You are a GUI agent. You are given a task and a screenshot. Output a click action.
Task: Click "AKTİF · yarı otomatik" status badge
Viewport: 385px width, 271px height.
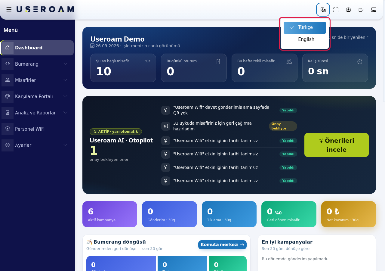116,132
